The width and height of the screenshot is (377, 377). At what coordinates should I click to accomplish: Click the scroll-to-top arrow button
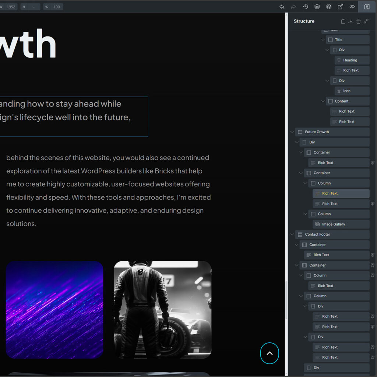tap(269, 353)
